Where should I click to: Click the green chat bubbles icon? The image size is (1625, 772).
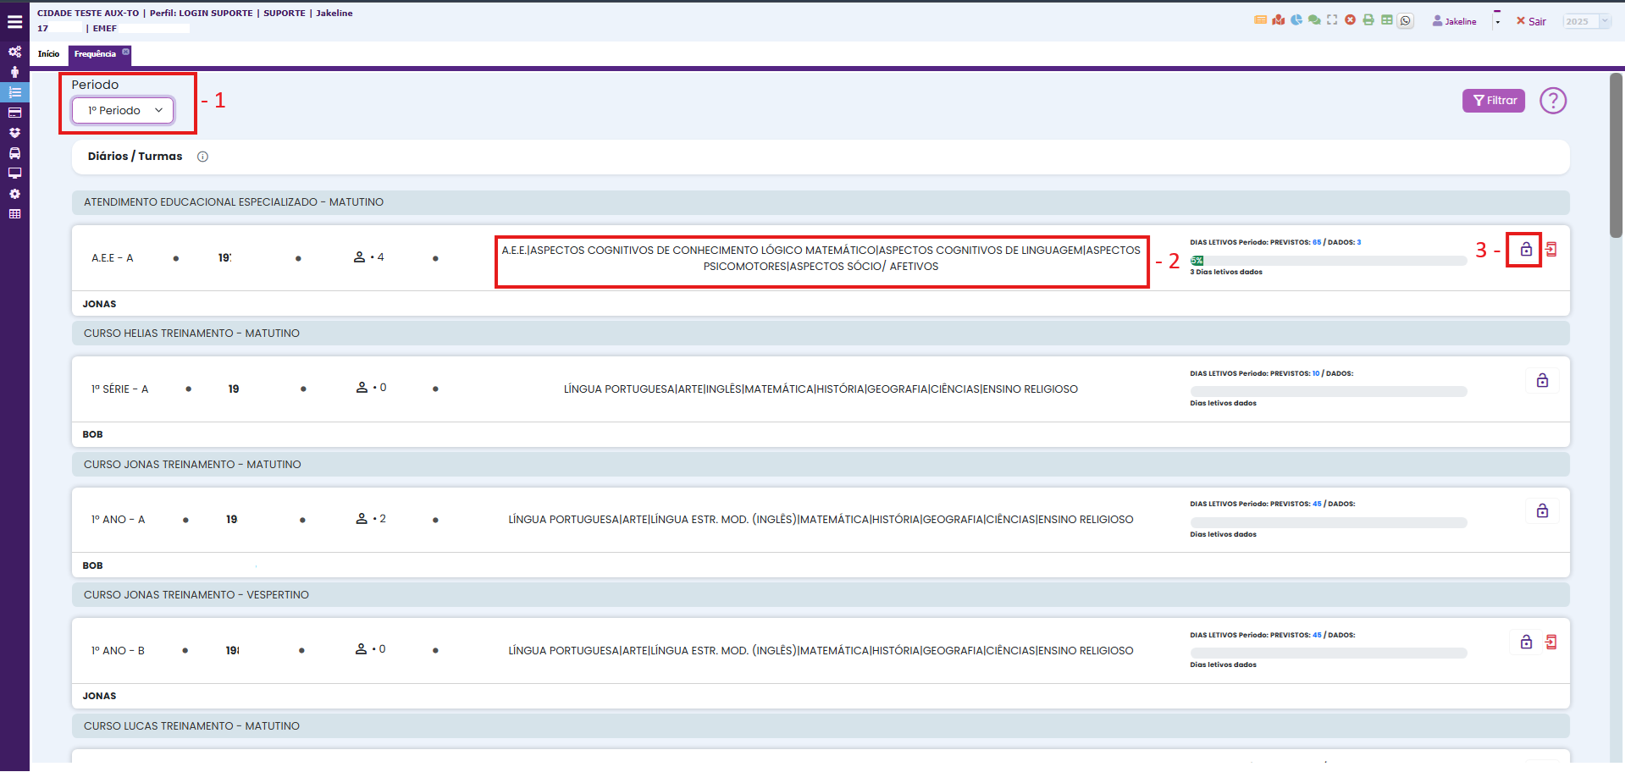[x=1314, y=20]
